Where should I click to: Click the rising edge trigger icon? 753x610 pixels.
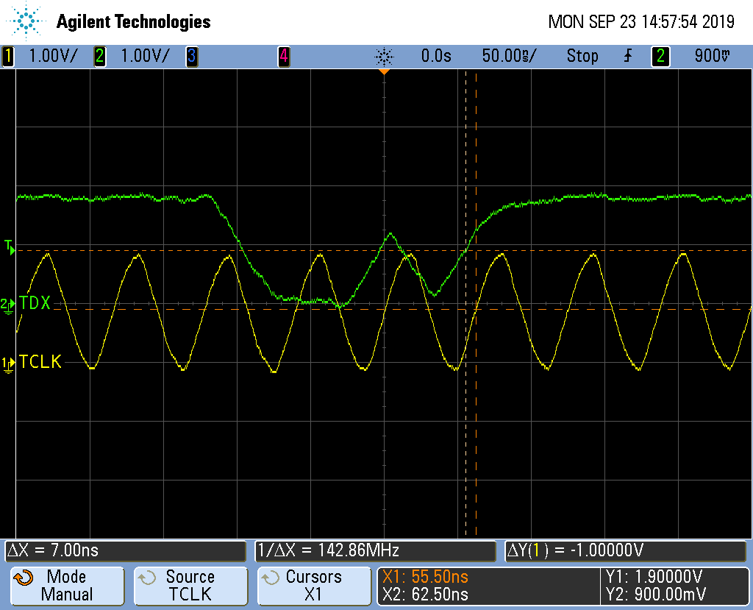pos(627,56)
